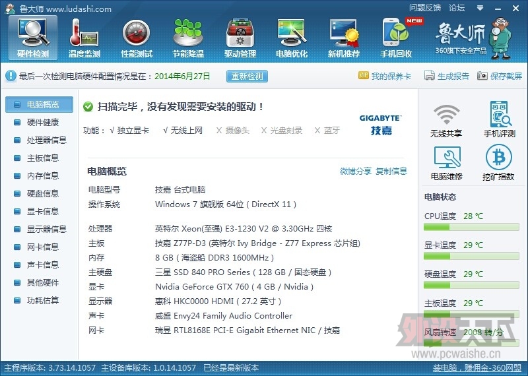The image size is (528, 376).
Task: Select 电脑概览 in the sidebar
Action: pos(39,105)
